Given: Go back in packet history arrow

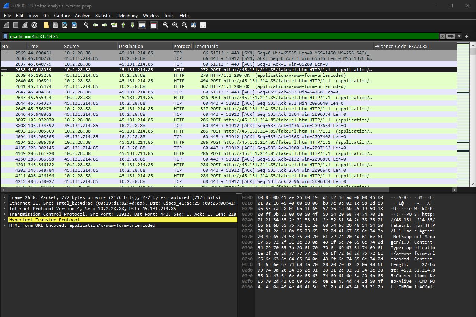Looking at the screenshot, I should tap(95, 25).
